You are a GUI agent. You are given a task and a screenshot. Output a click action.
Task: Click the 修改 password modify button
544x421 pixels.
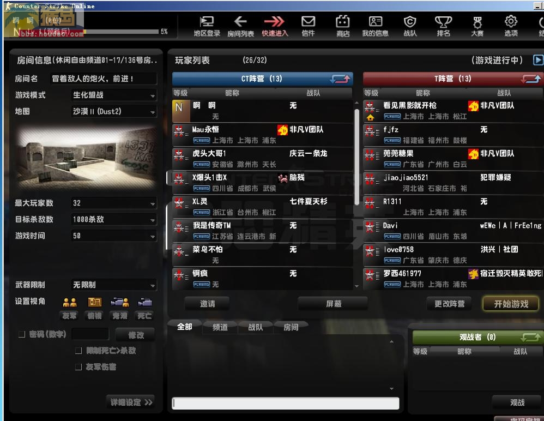[x=136, y=335]
